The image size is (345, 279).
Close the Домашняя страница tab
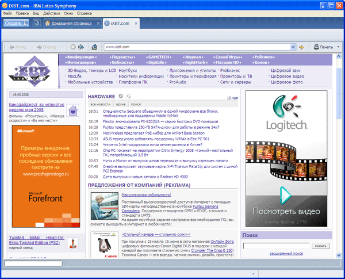pos(98,24)
